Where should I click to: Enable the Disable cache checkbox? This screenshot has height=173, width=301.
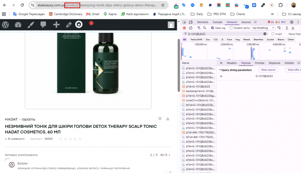[x=231, y=28]
